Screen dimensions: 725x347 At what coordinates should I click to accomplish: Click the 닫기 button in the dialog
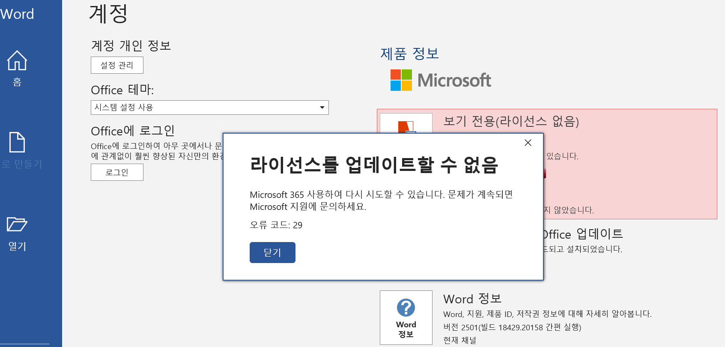(x=272, y=252)
